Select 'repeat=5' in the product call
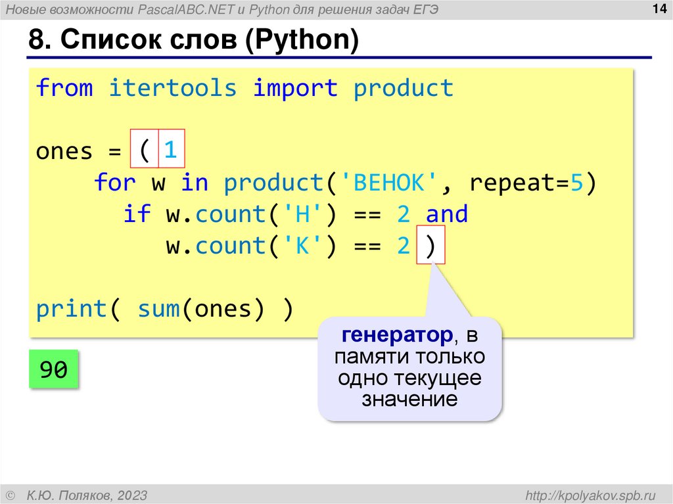Viewport: 673px width, 504px height. point(526,181)
